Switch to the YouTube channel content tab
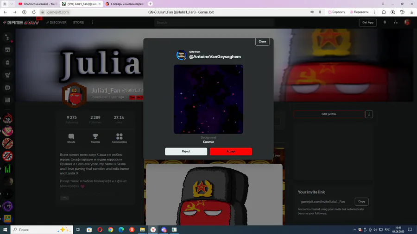The width and height of the screenshot is (417, 234). pos(38,4)
